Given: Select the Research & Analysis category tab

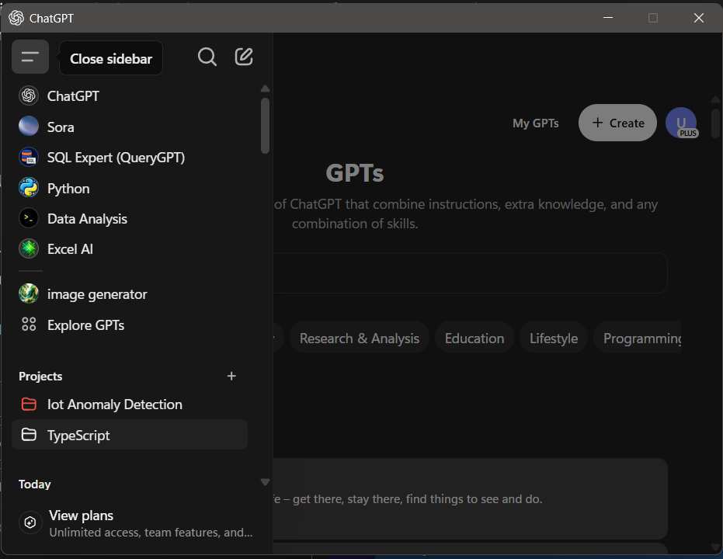Looking at the screenshot, I should (360, 339).
